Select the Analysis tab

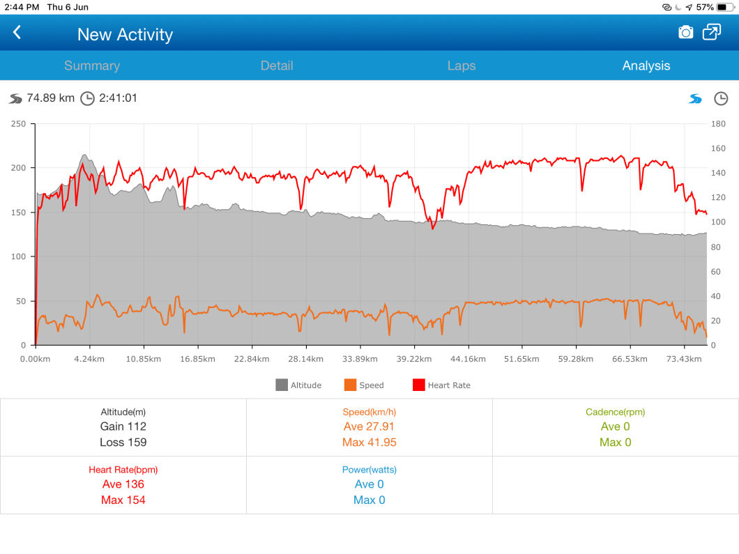(646, 66)
